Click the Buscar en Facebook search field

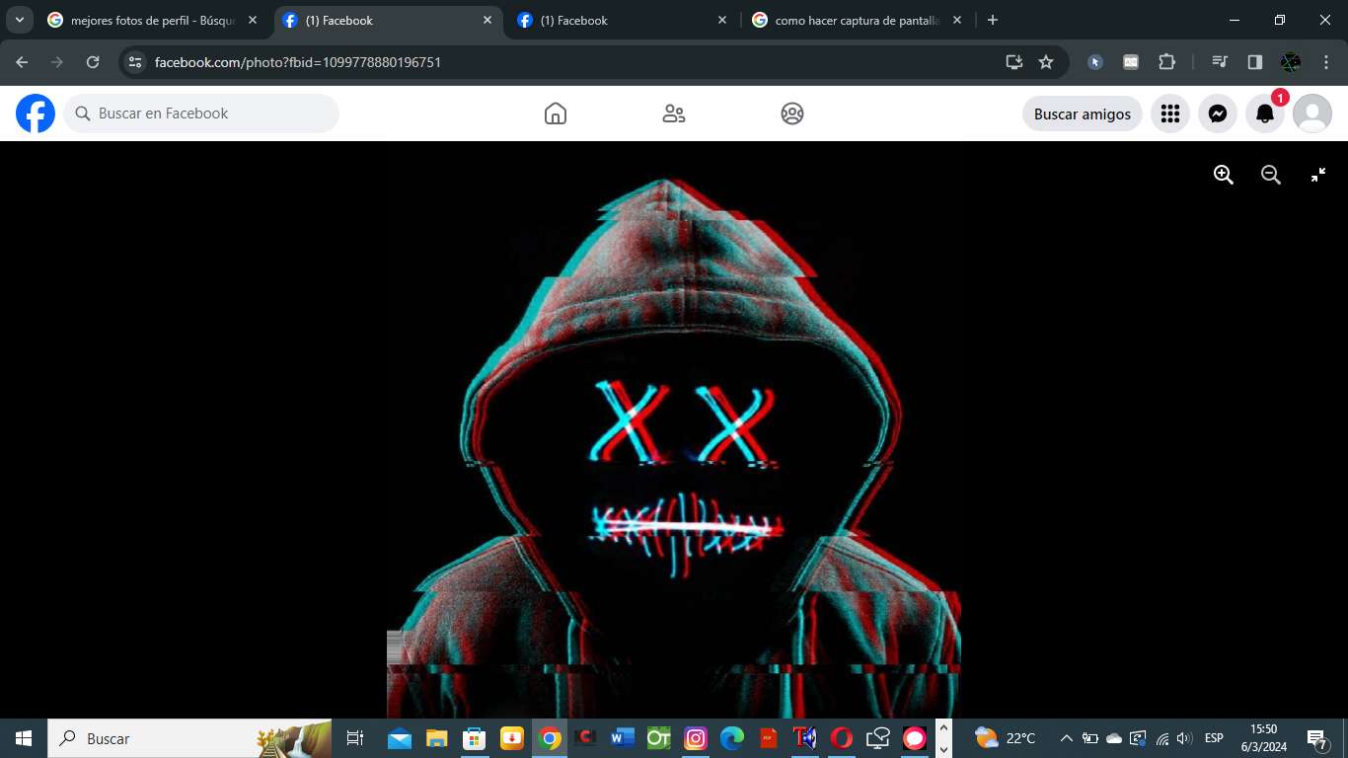tap(201, 114)
